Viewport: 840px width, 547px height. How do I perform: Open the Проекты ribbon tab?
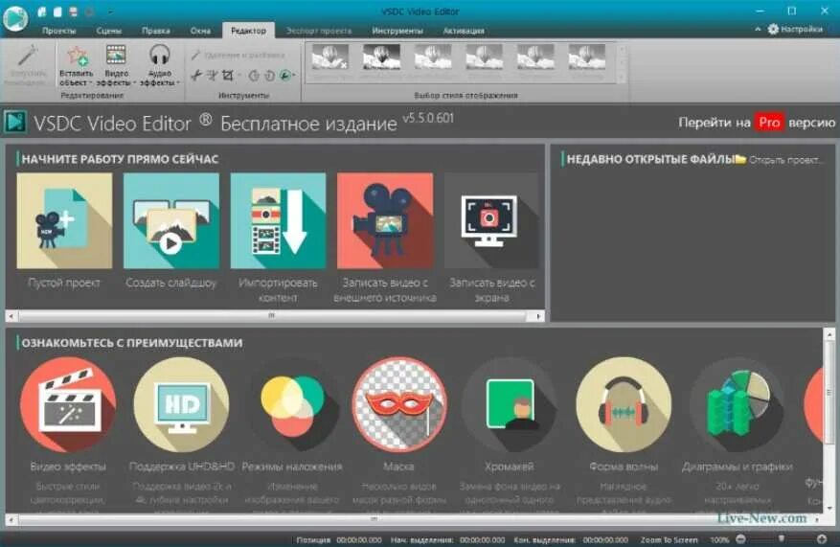(59, 31)
